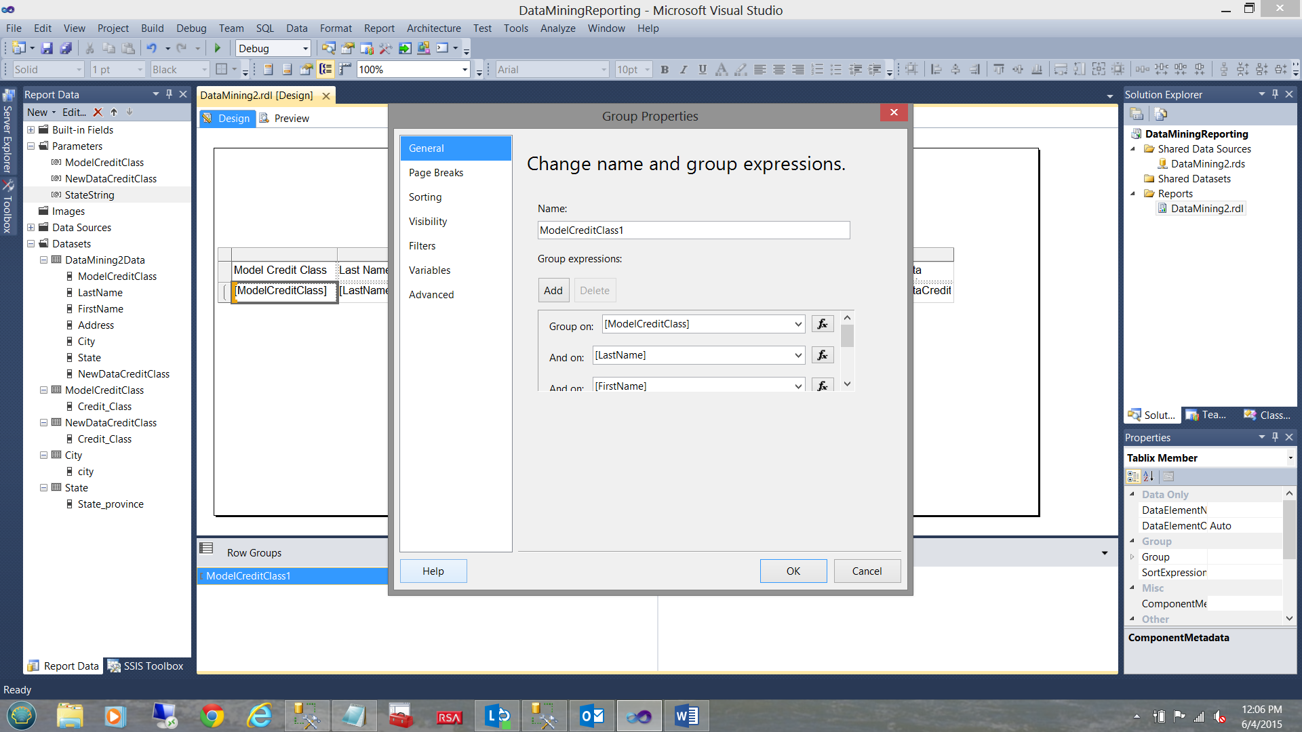
Task: Click the green Start Debugging arrow
Action: click(218, 48)
